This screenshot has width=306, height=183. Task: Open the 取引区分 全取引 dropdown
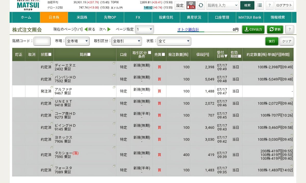(126, 41)
